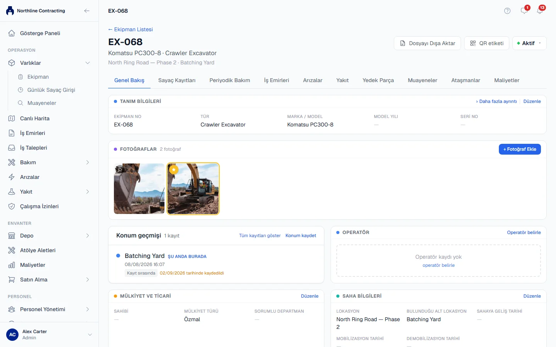Image resolution: width=556 pixels, height=347 pixels.
Task: Add a photo with Fotoğraf Ekle
Action: [520, 149]
